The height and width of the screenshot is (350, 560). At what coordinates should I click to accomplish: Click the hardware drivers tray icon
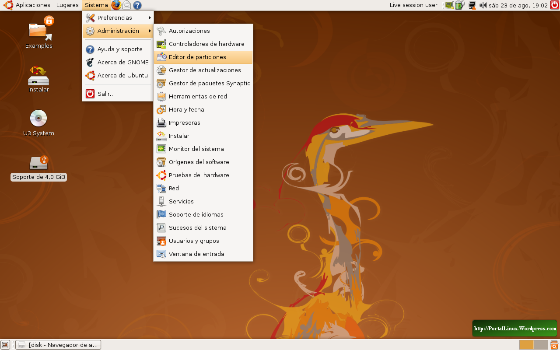point(449,5)
